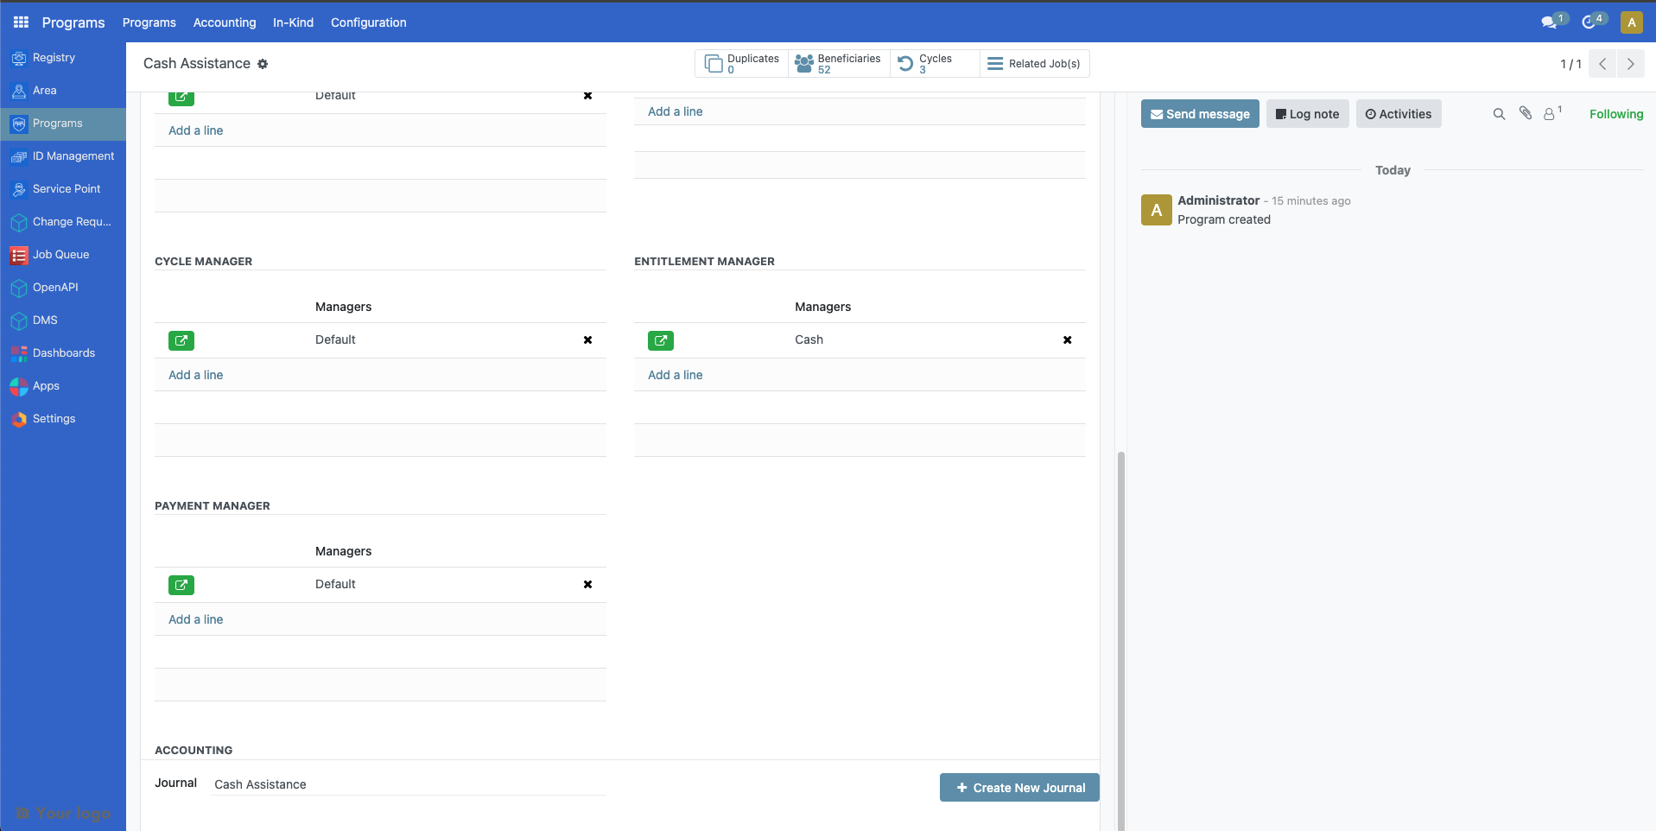The height and width of the screenshot is (831, 1656).
Task: View the 52 Beneficiaries
Action: tap(838, 63)
